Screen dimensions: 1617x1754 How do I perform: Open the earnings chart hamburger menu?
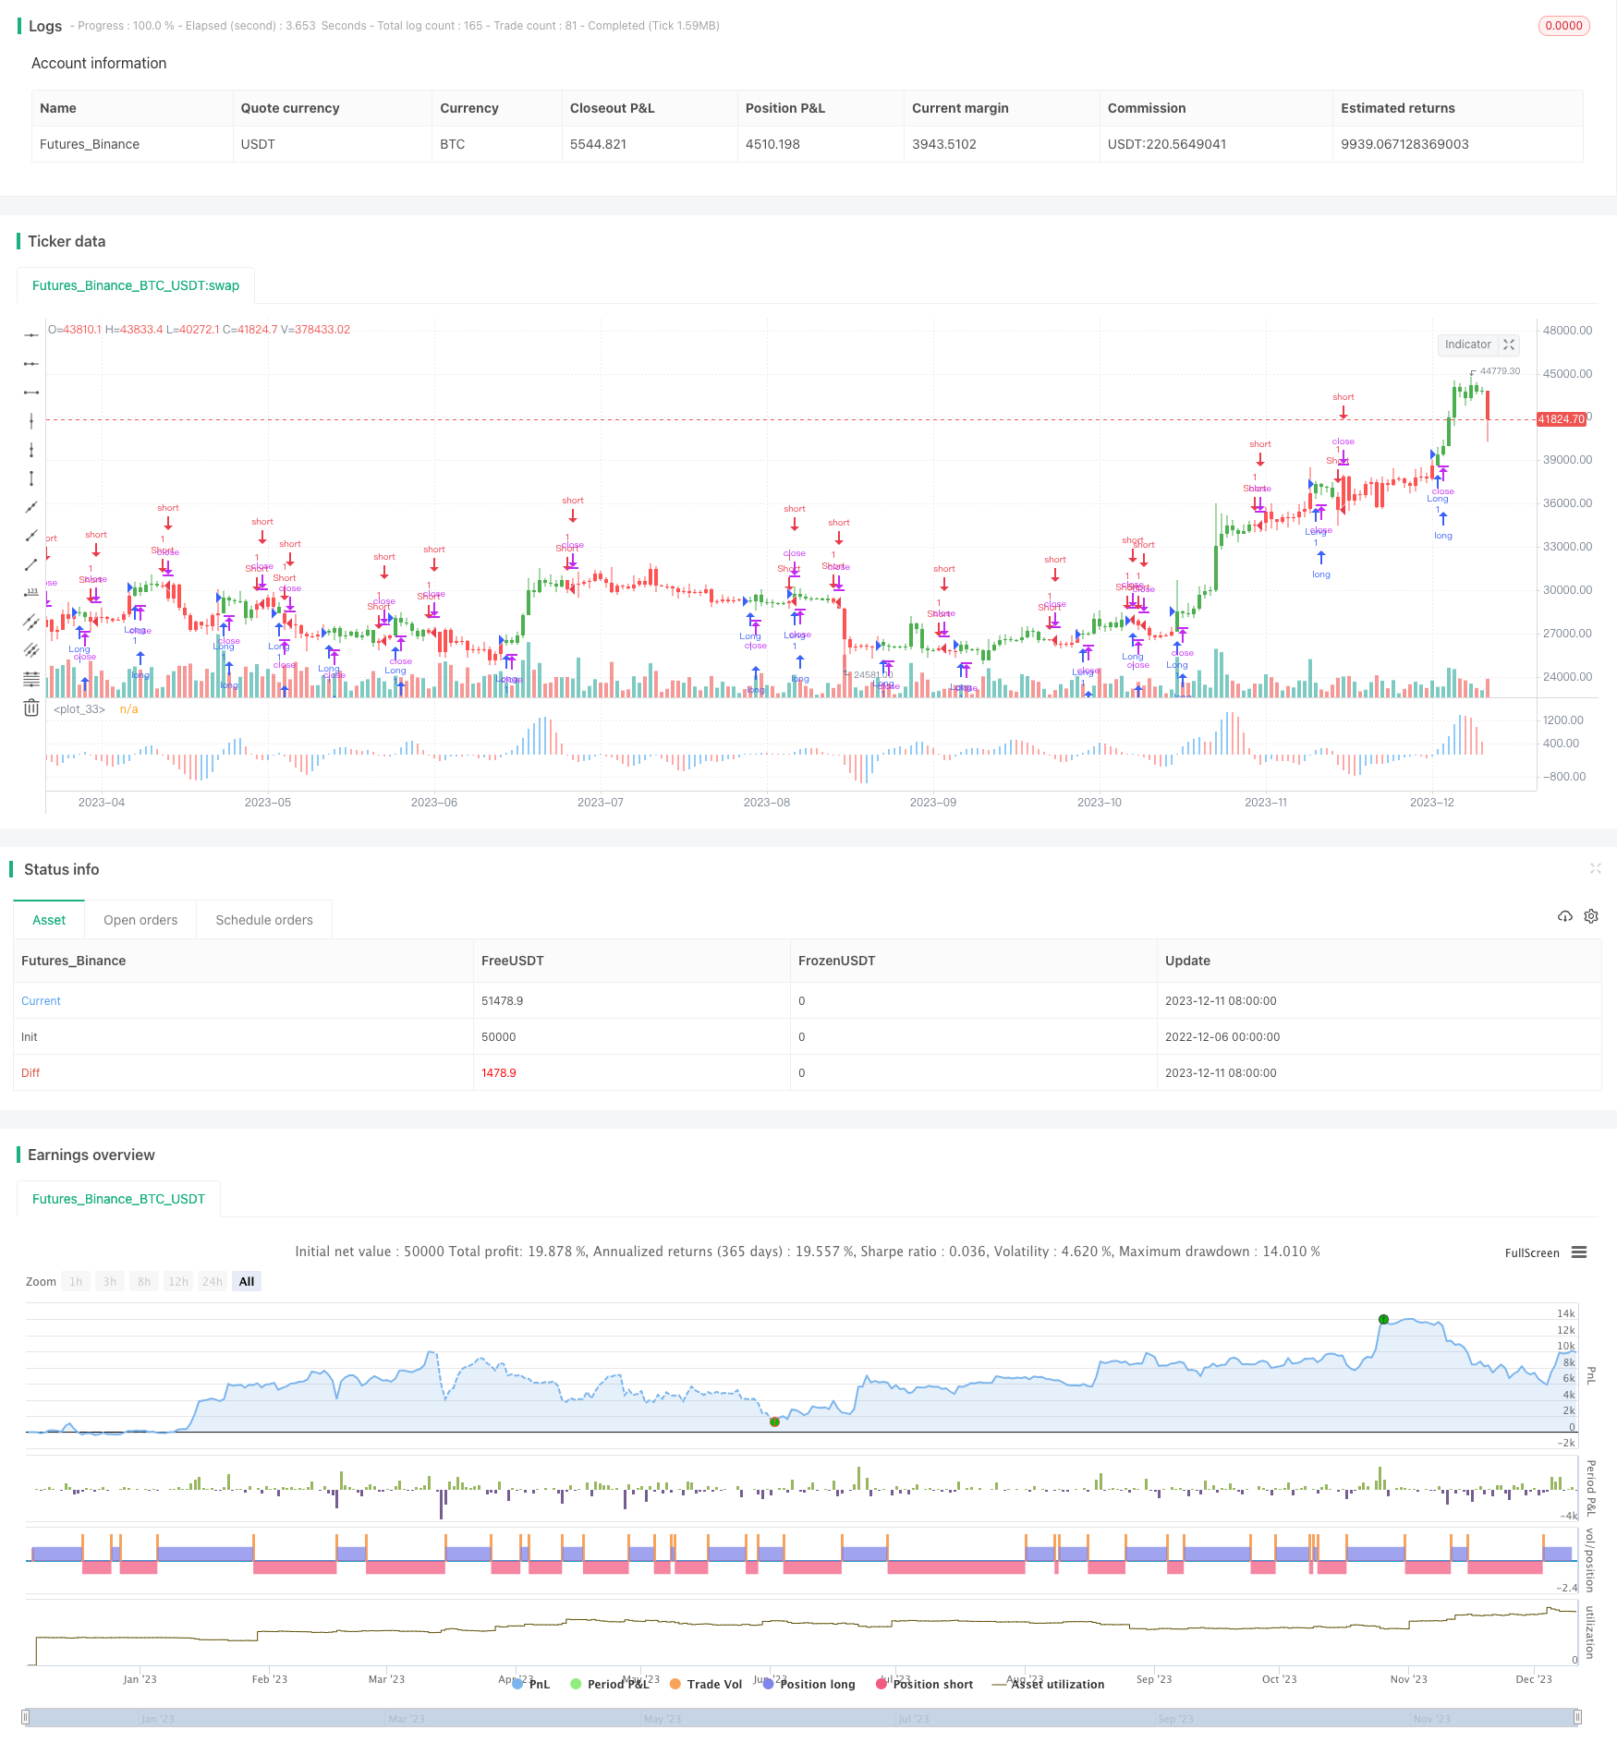1579,1252
